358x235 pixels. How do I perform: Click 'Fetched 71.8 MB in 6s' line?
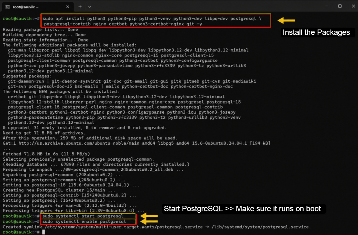46,154
